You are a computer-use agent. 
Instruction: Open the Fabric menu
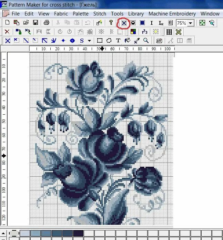coord(61,14)
